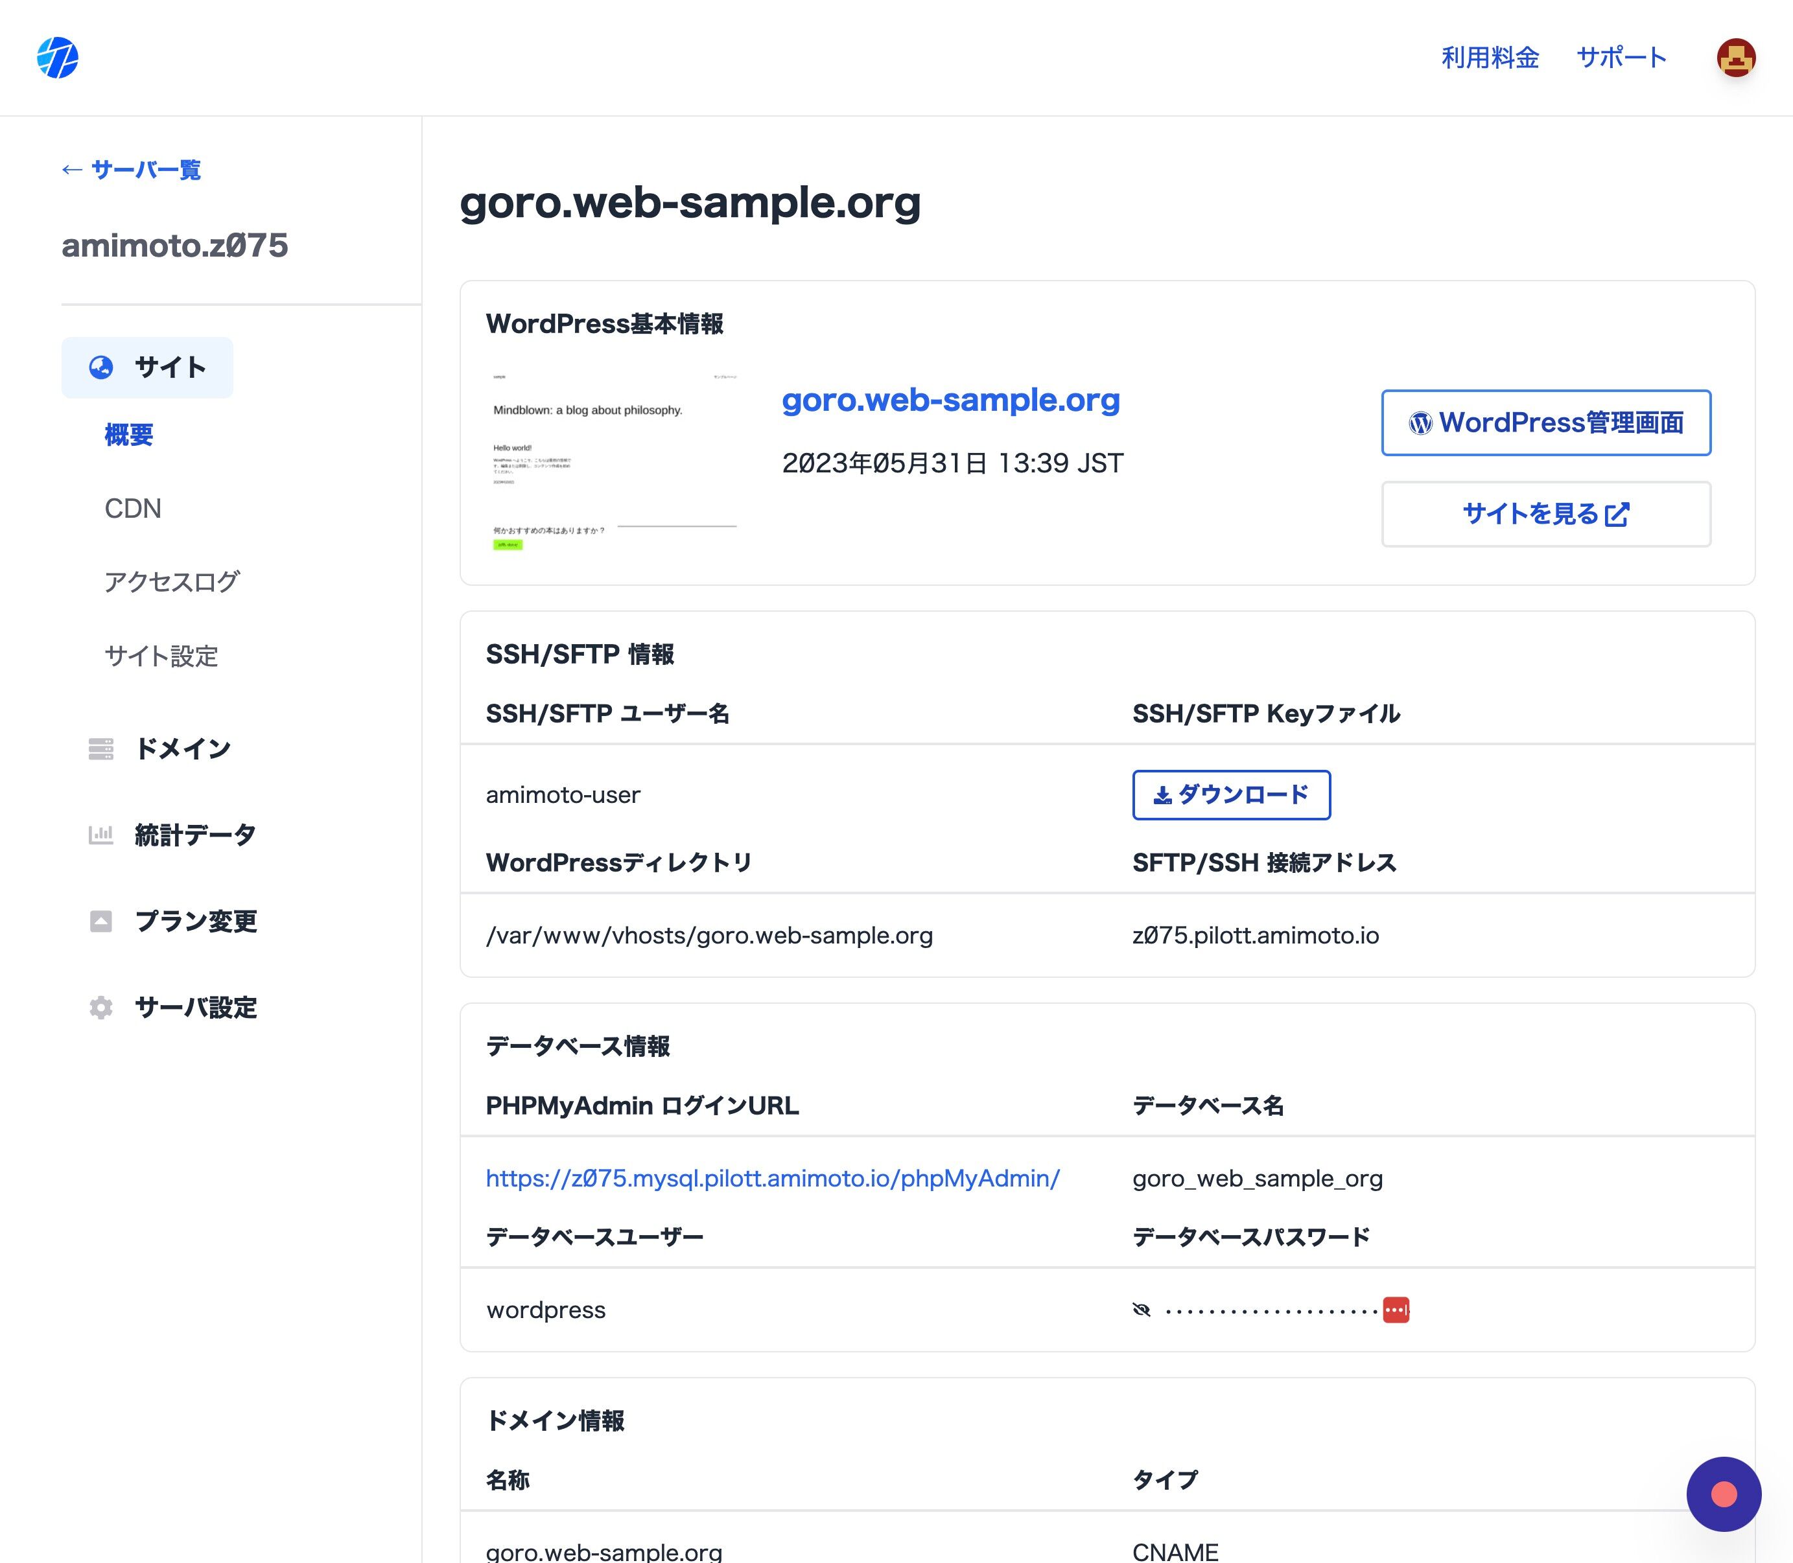Click the chart icon beside 統計データ
1793x1563 pixels.
[x=101, y=835]
